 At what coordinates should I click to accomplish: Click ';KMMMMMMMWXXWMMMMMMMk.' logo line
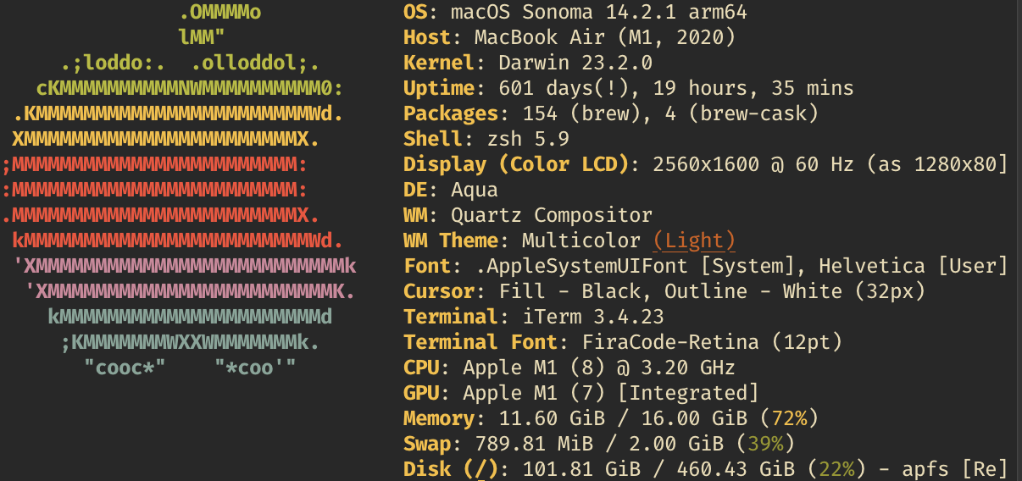[190, 343]
